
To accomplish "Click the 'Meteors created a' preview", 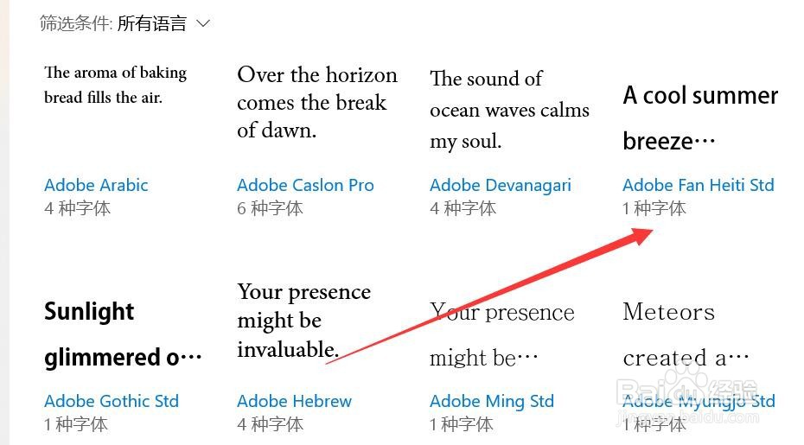I will point(686,334).
